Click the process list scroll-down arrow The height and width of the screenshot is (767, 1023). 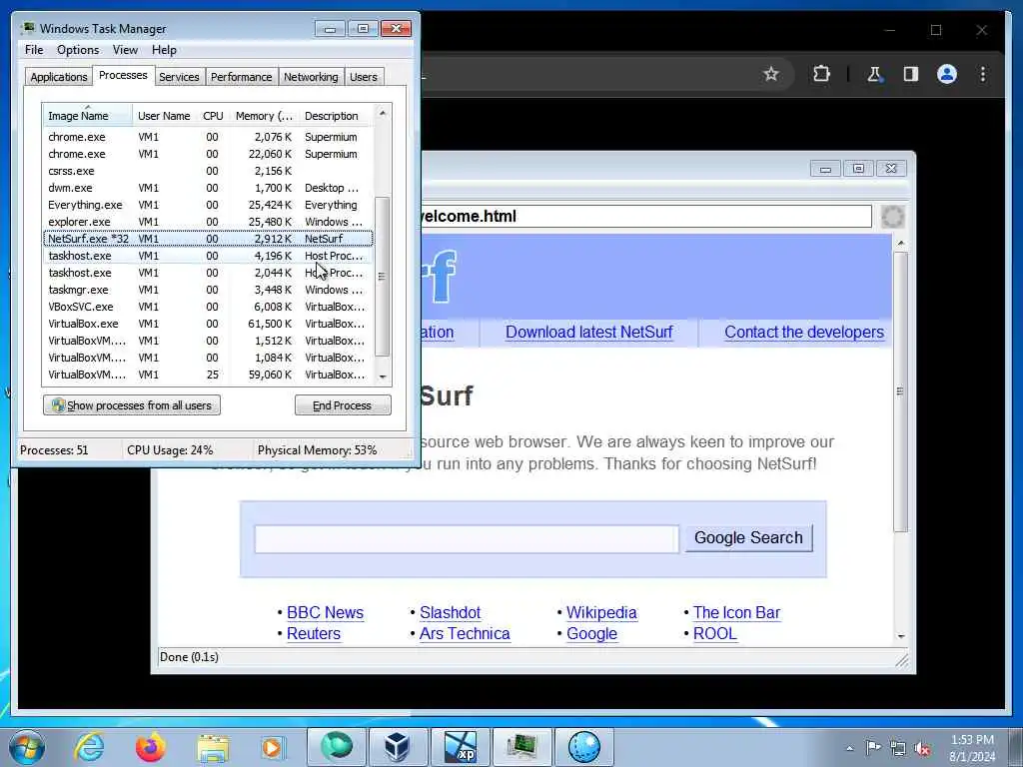coord(383,377)
